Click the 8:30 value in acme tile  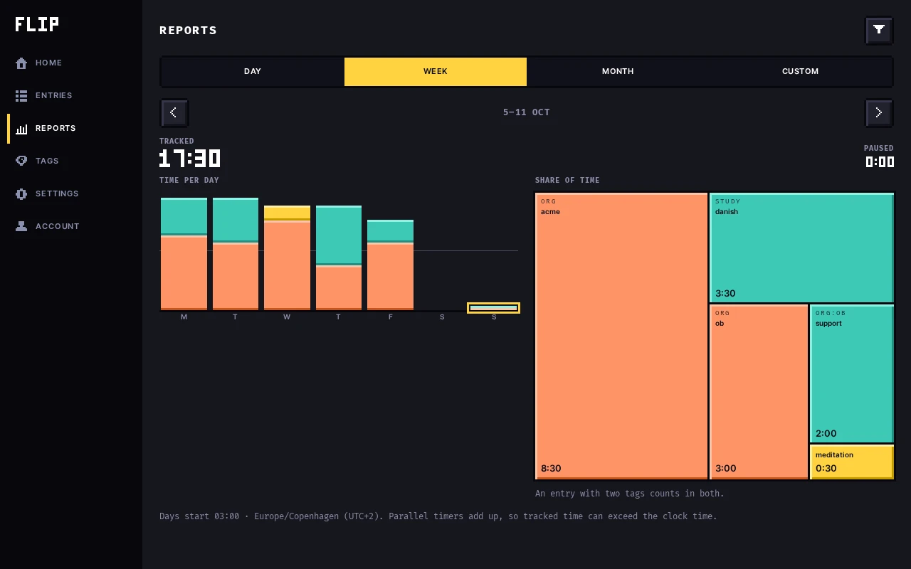(551, 468)
